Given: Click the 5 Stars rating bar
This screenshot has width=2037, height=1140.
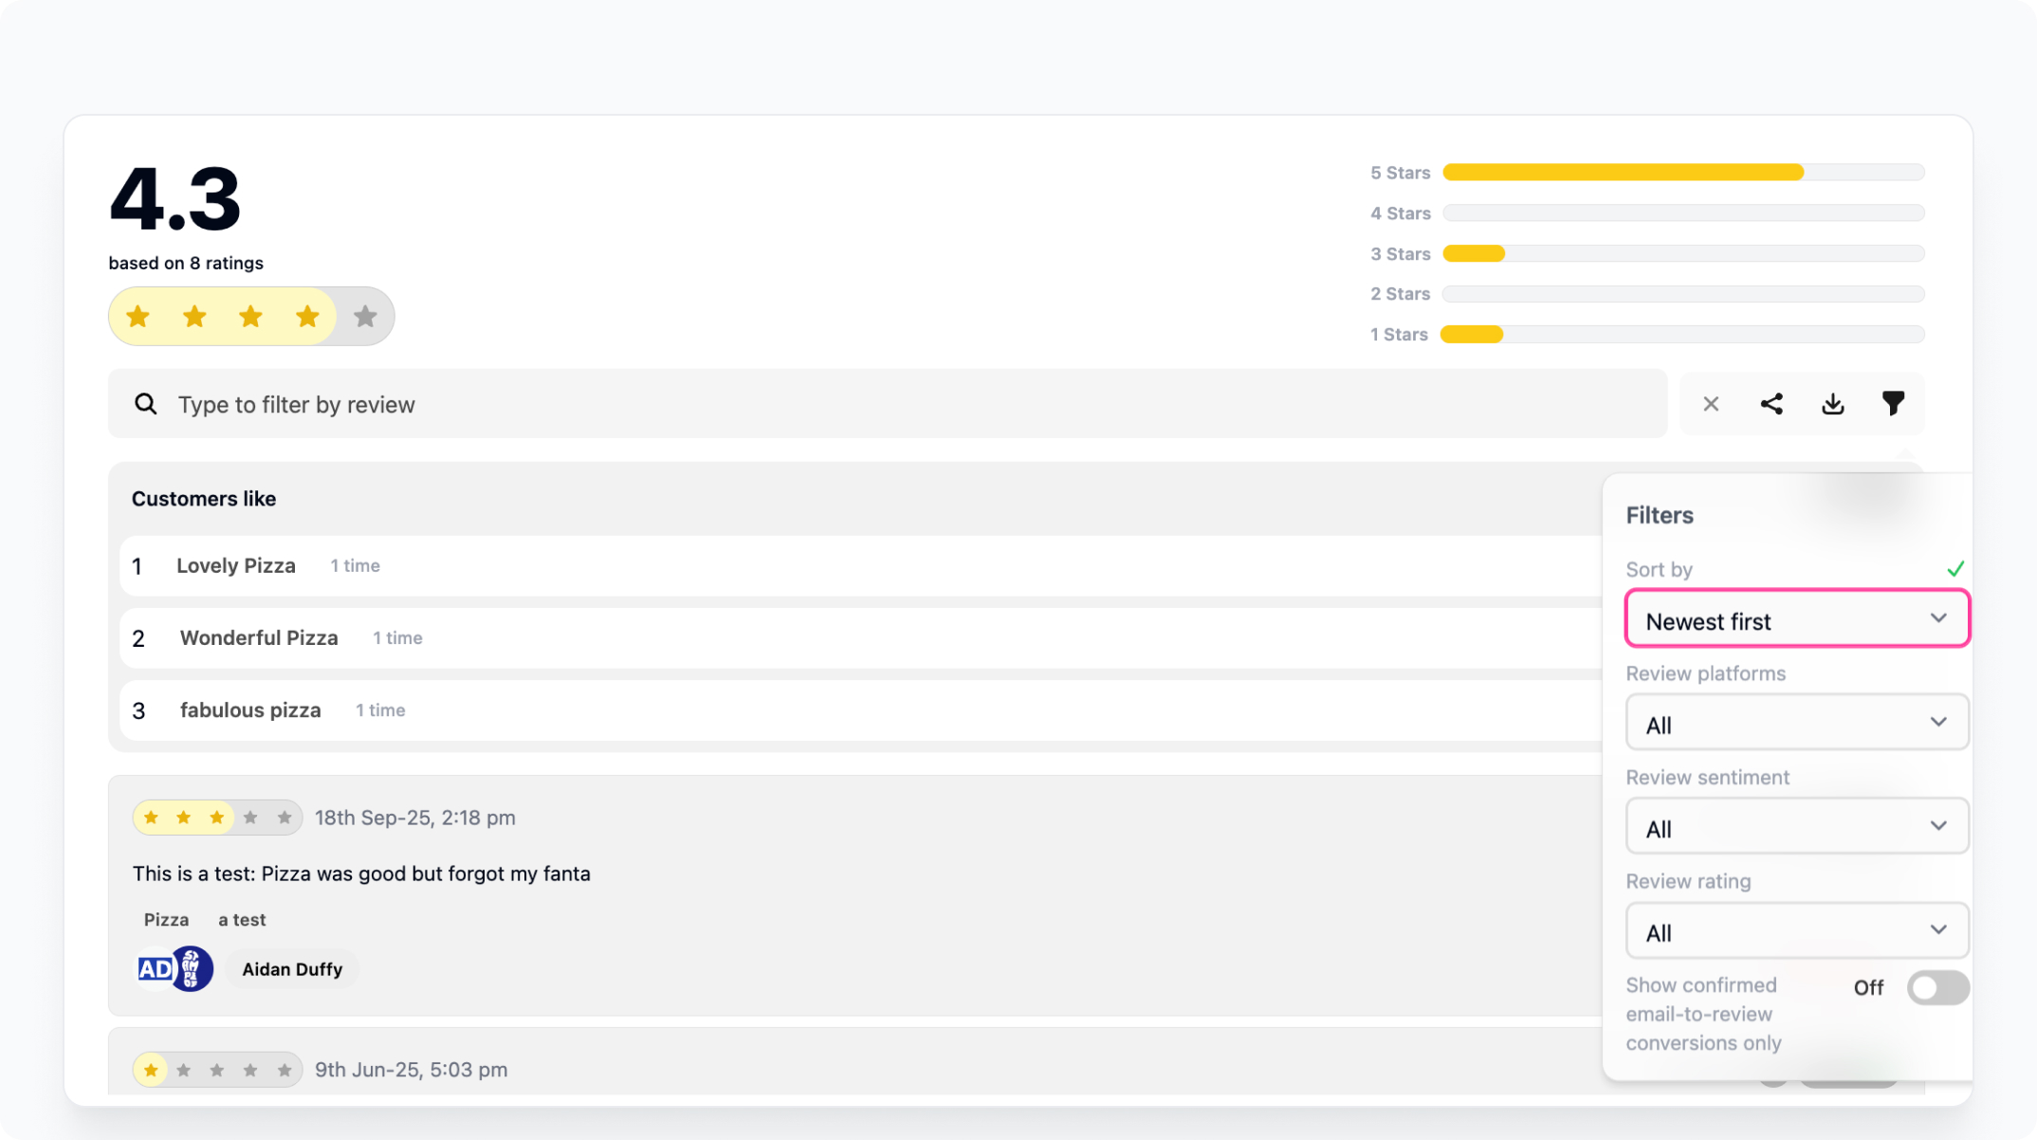Looking at the screenshot, I should (1682, 173).
